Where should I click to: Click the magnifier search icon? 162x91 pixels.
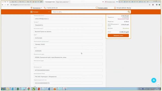129,12
